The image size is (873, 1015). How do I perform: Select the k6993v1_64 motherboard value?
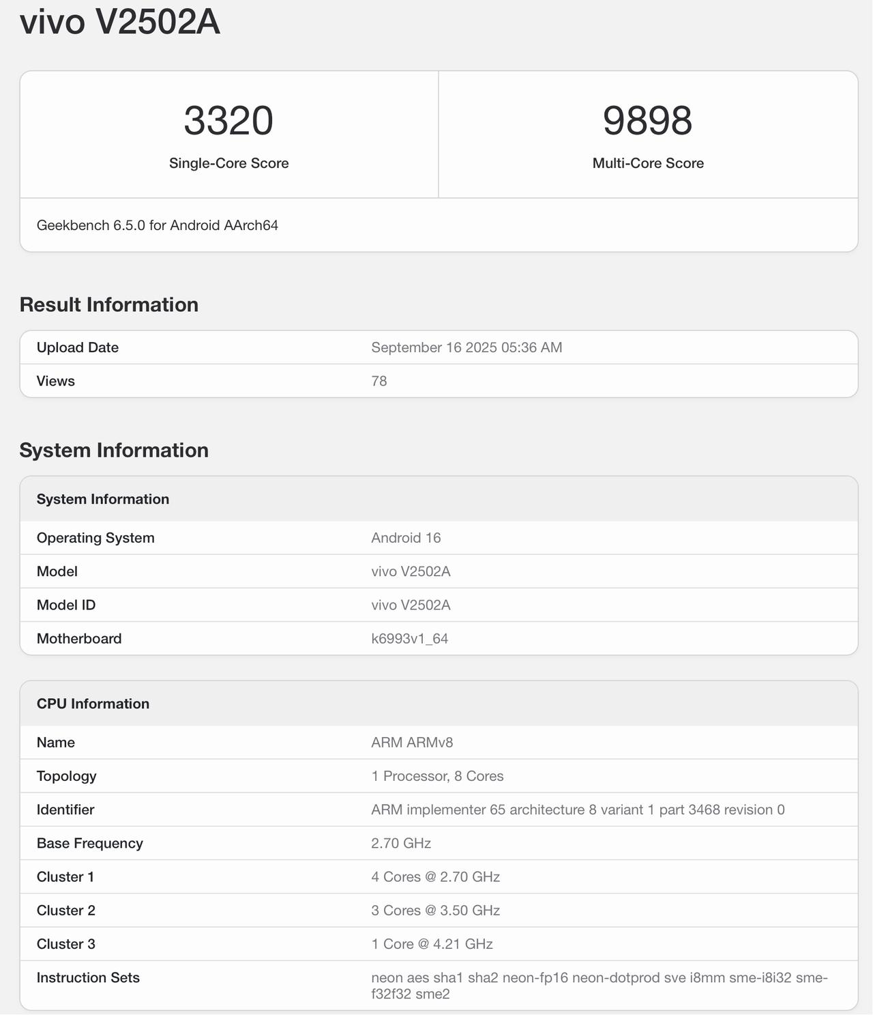point(410,639)
